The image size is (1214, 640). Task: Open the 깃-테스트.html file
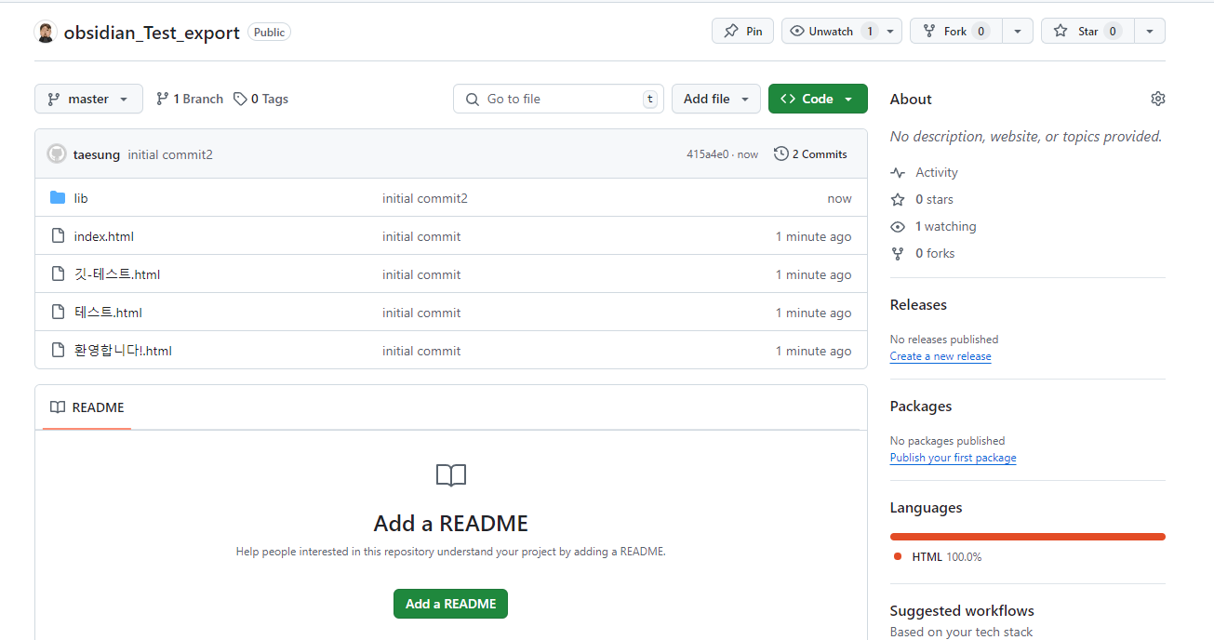117,274
